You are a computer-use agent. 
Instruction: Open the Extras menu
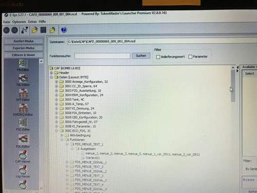coord(32,22)
